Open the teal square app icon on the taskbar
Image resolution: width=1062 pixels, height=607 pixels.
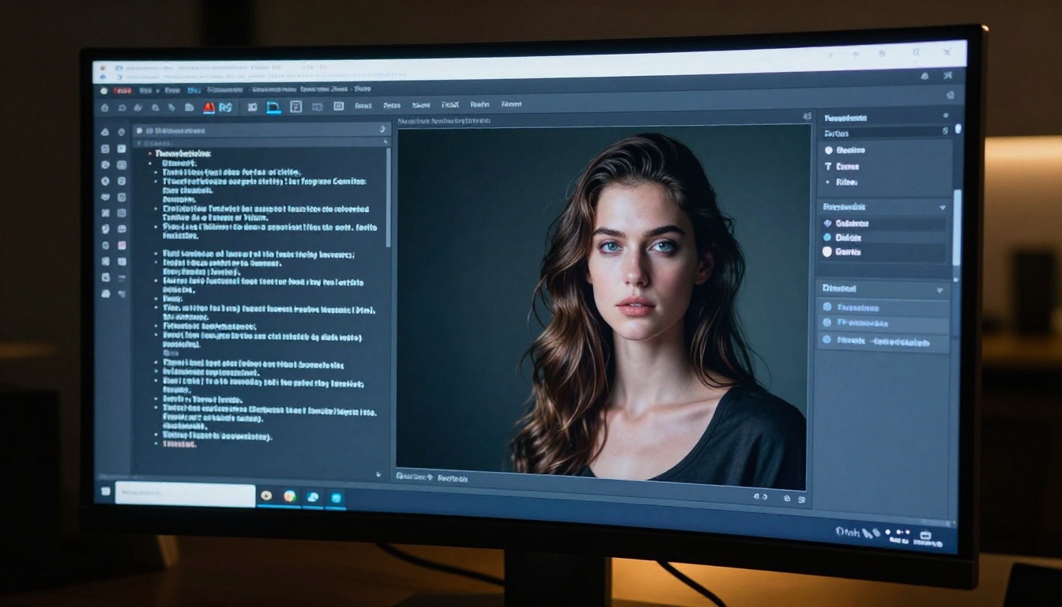click(x=337, y=498)
